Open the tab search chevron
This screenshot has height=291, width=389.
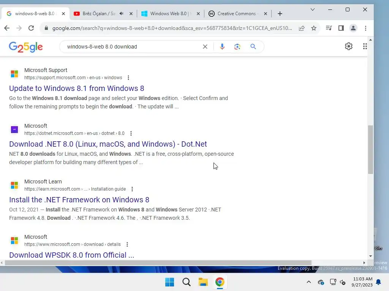coord(313,9)
